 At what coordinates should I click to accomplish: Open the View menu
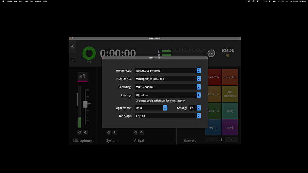pos(26,1)
